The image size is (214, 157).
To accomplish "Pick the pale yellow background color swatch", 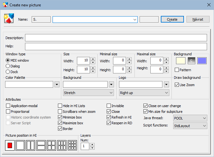I will (180, 61).
